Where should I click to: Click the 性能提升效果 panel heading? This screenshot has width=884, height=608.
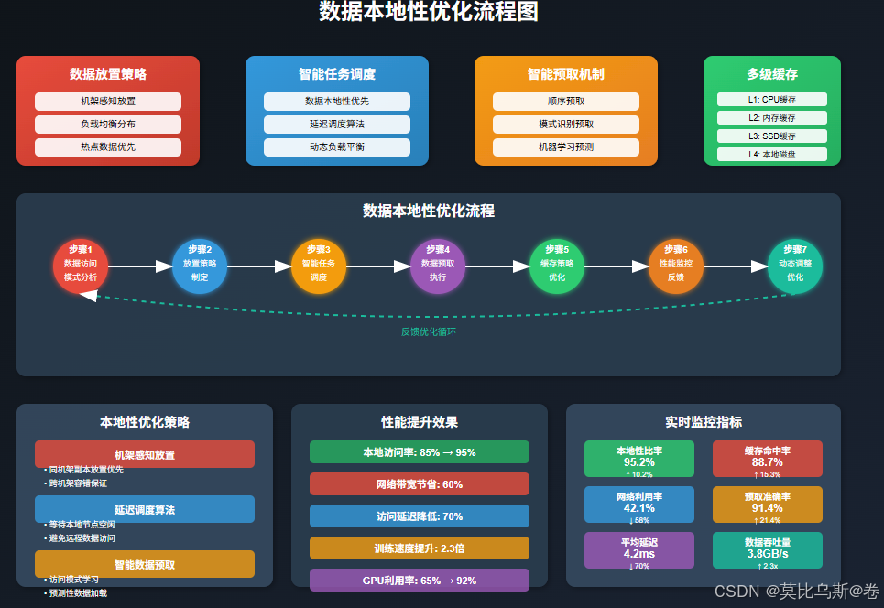pyautogui.click(x=420, y=422)
